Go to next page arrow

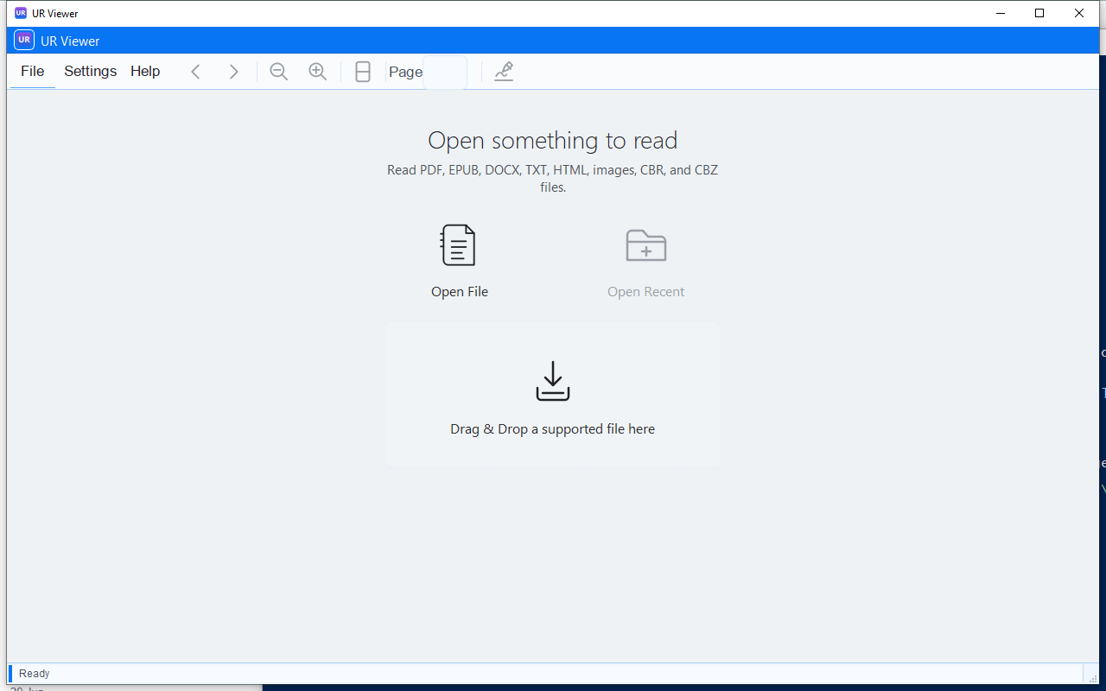(x=233, y=72)
